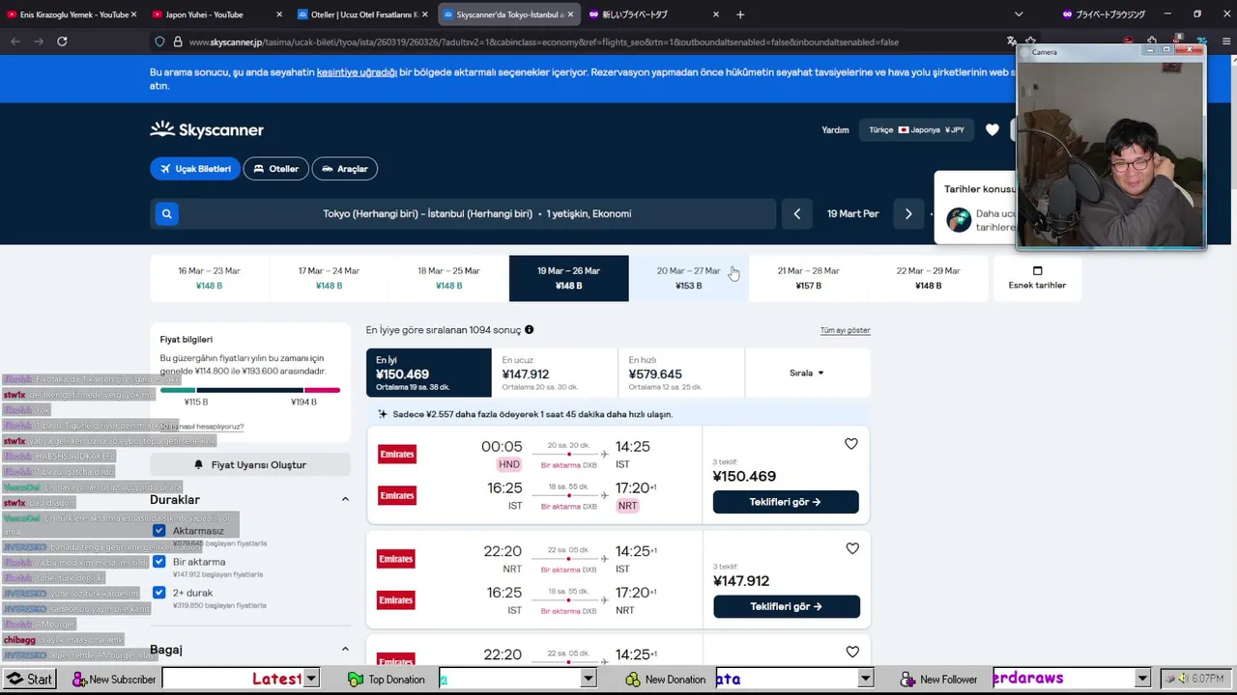Open the tab list dropdown
This screenshot has width=1237, height=695.
1019,14
